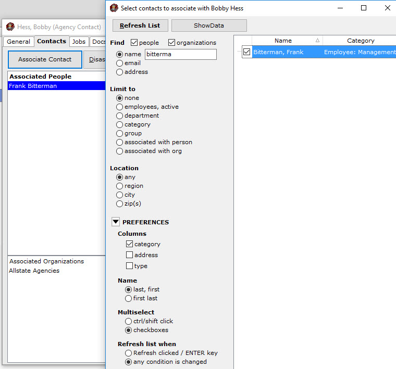The height and width of the screenshot is (369, 396).
Task: Click the ShowData button
Action: tap(209, 26)
